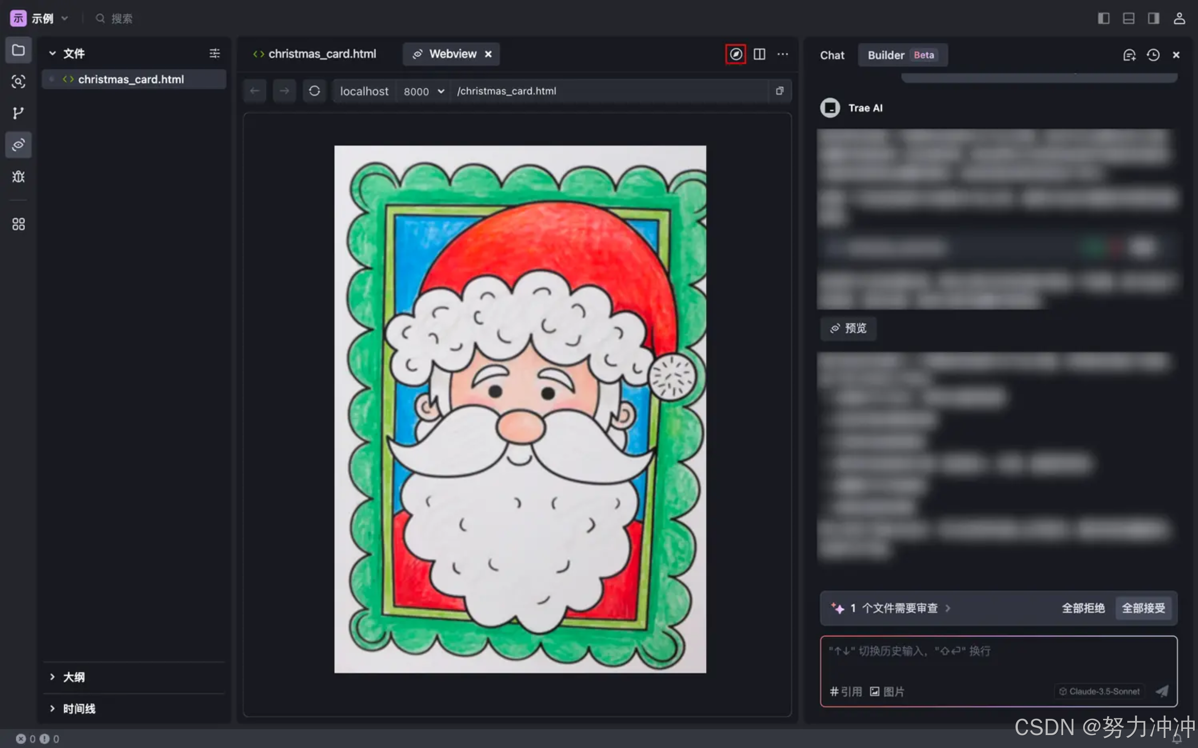Expand the 时间线 timeline section
This screenshot has height=748, width=1198.
point(78,708)
